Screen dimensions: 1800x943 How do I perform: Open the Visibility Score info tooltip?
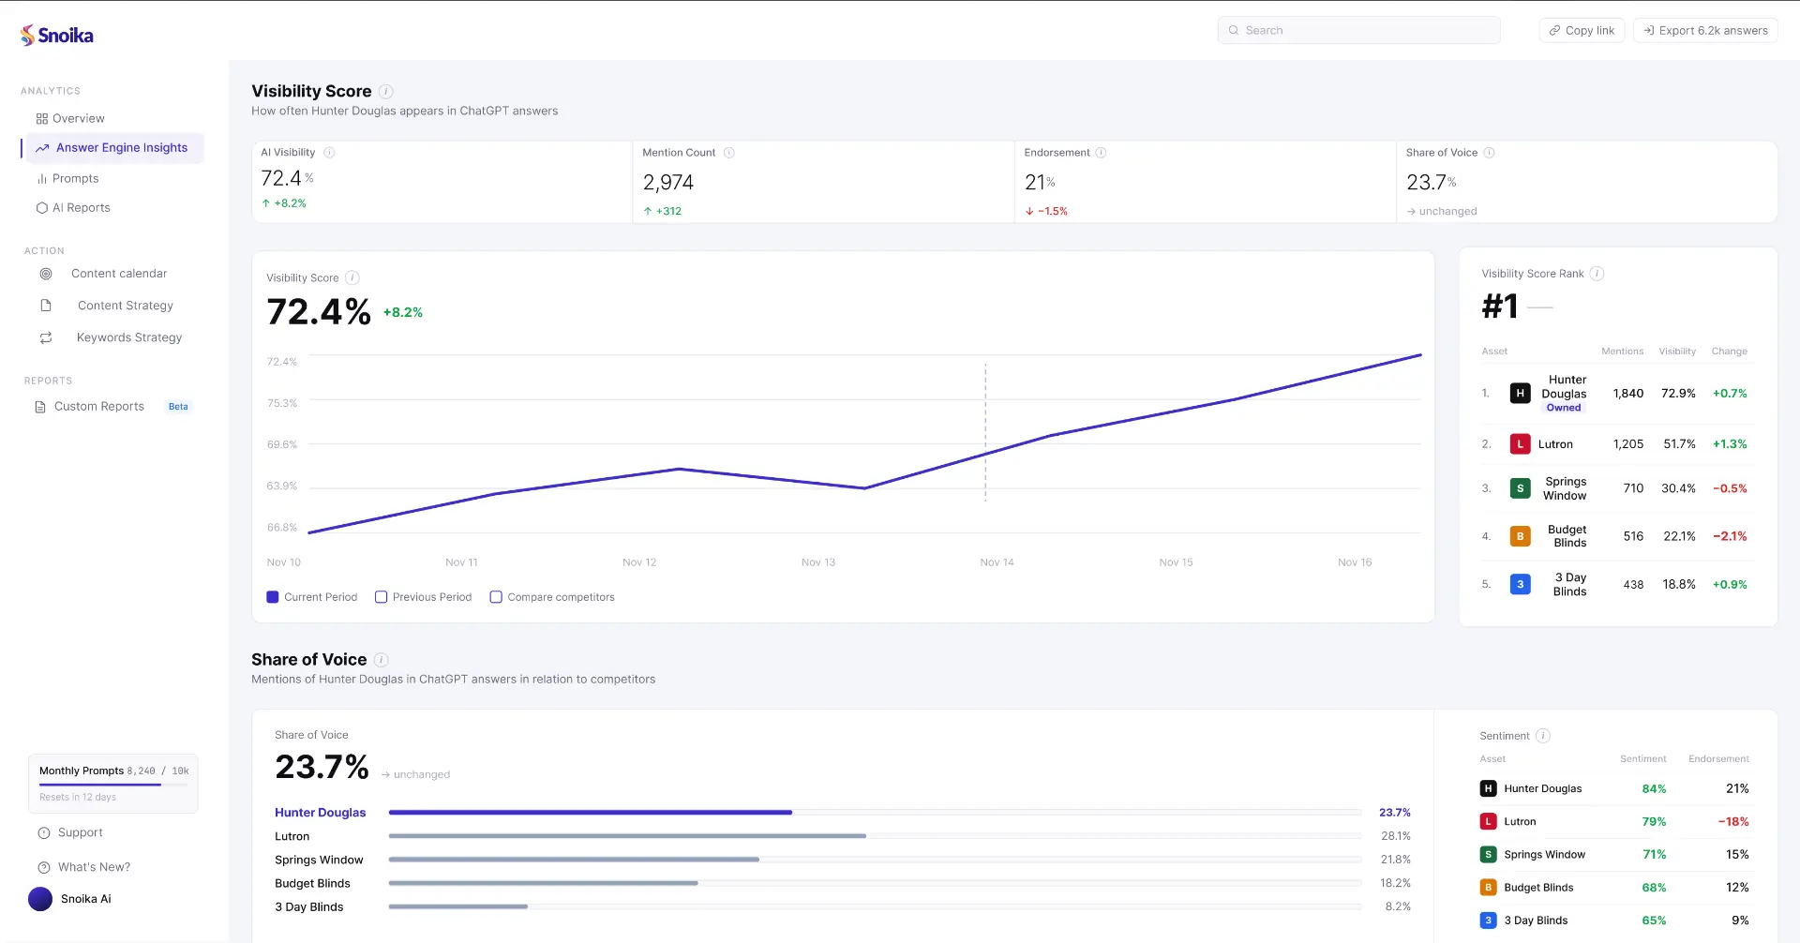[x=385, y=91]
